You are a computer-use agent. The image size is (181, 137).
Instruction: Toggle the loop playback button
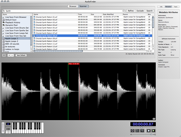(x=142, y=131)
